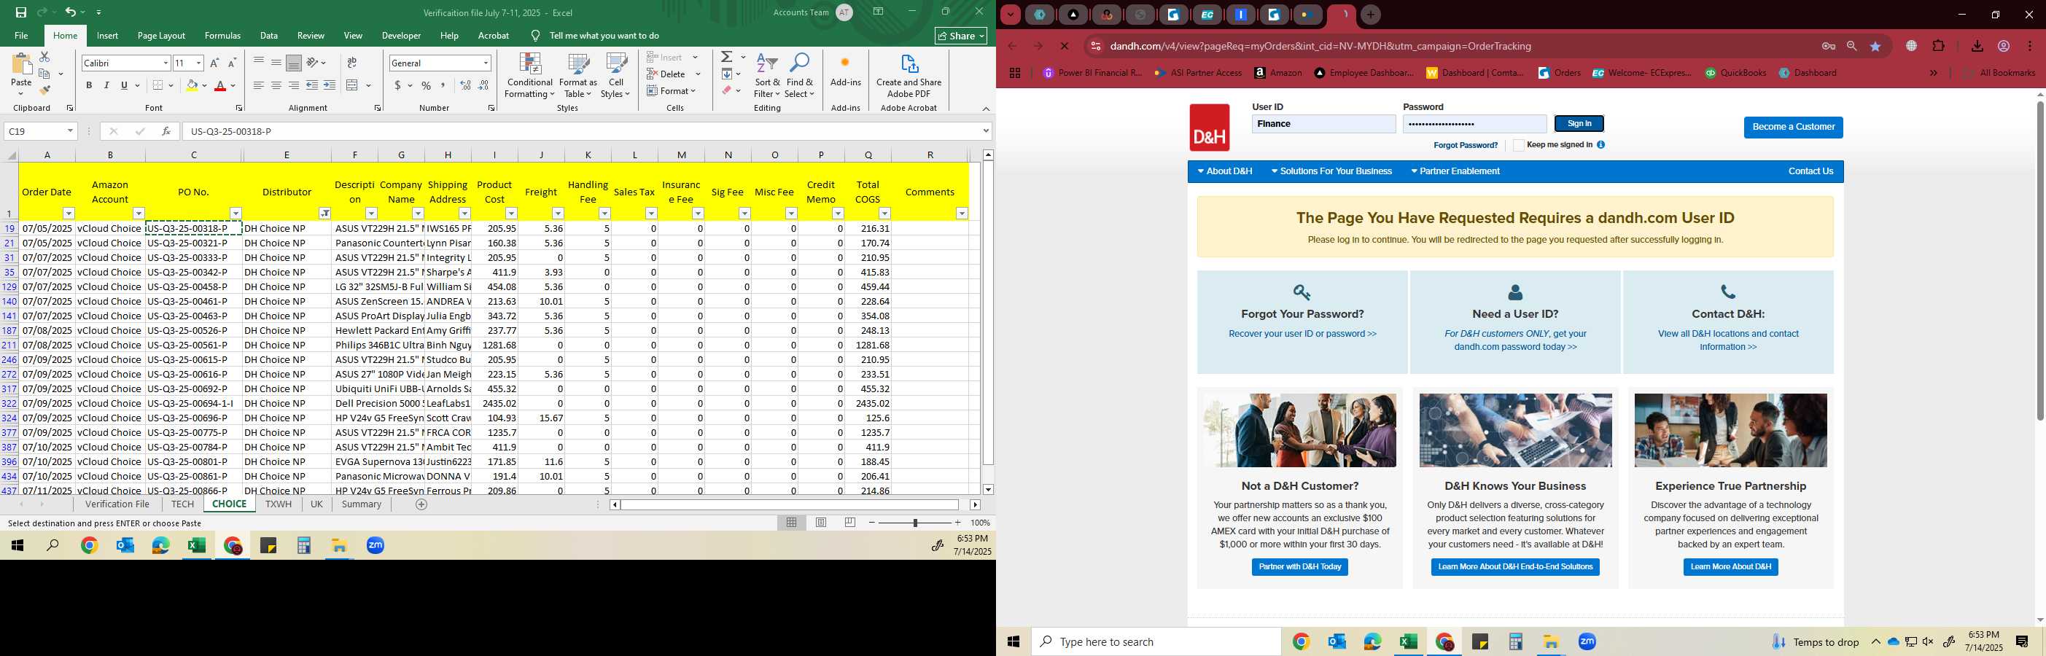This screenshot has width=2046, height=656.
Task: Apply red Font Color
Action: click(x=221, y=85)
